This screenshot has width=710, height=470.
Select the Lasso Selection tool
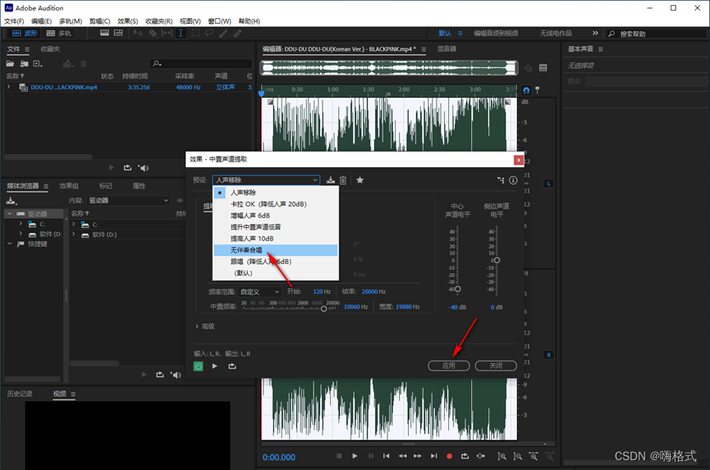click(x=208, y=33)
